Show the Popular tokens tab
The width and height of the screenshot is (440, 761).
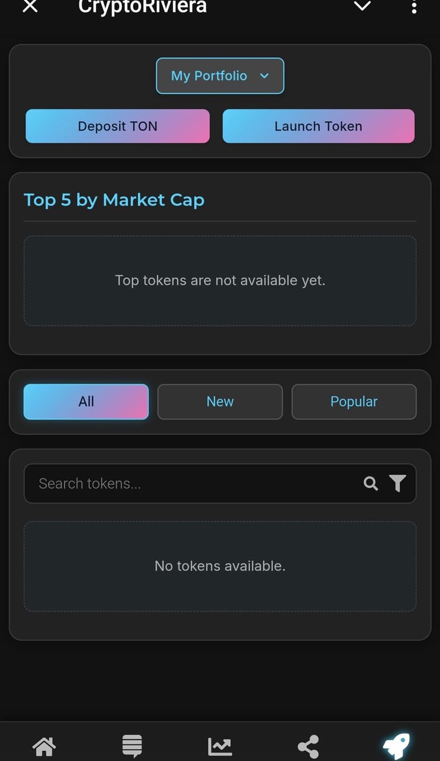[354, 402]
